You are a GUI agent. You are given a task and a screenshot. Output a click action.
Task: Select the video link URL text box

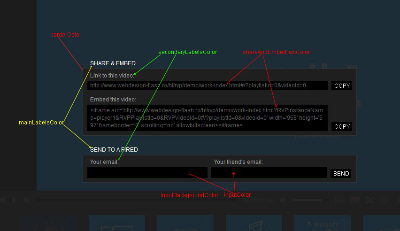click(x=207, y=85)
